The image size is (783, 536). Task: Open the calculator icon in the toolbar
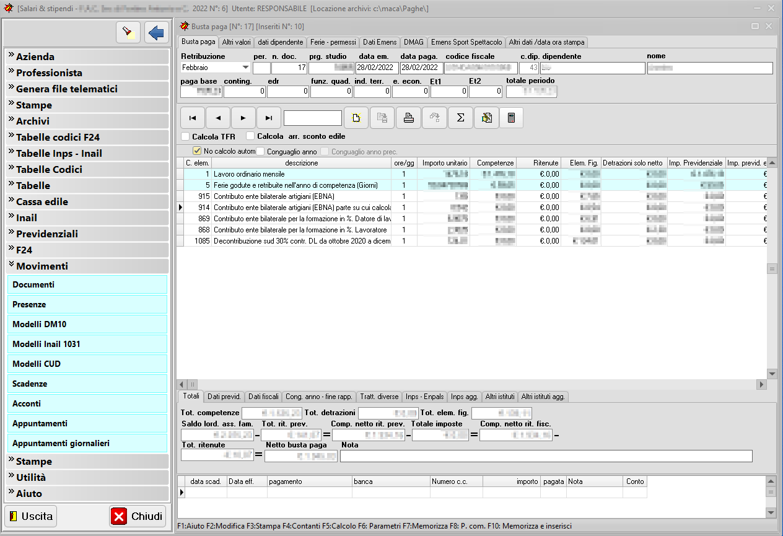pyautogui.click(x=511, y=118)
